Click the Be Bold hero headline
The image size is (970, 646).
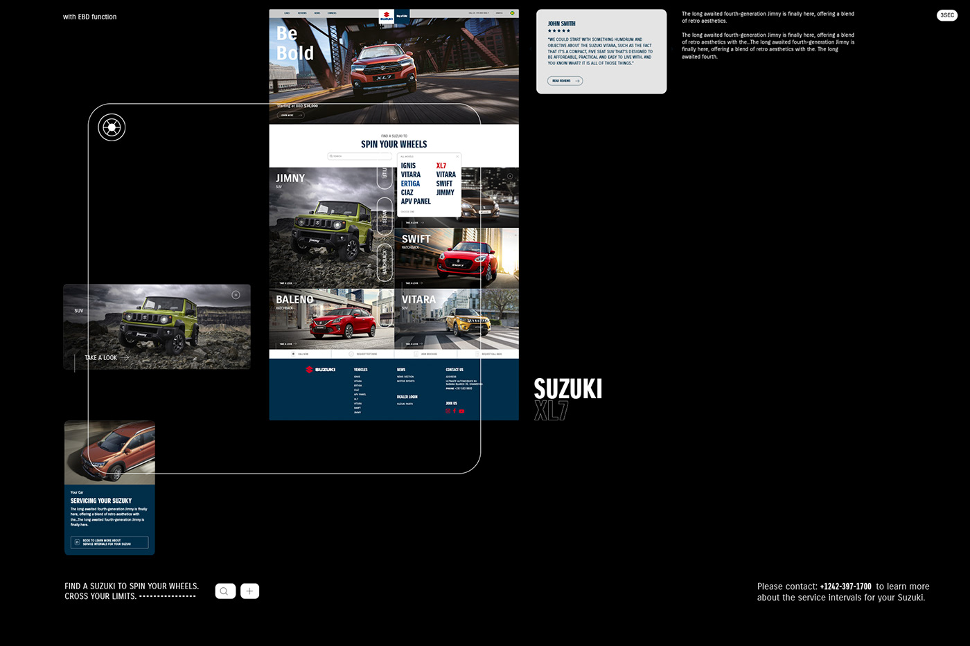(295, 43)
